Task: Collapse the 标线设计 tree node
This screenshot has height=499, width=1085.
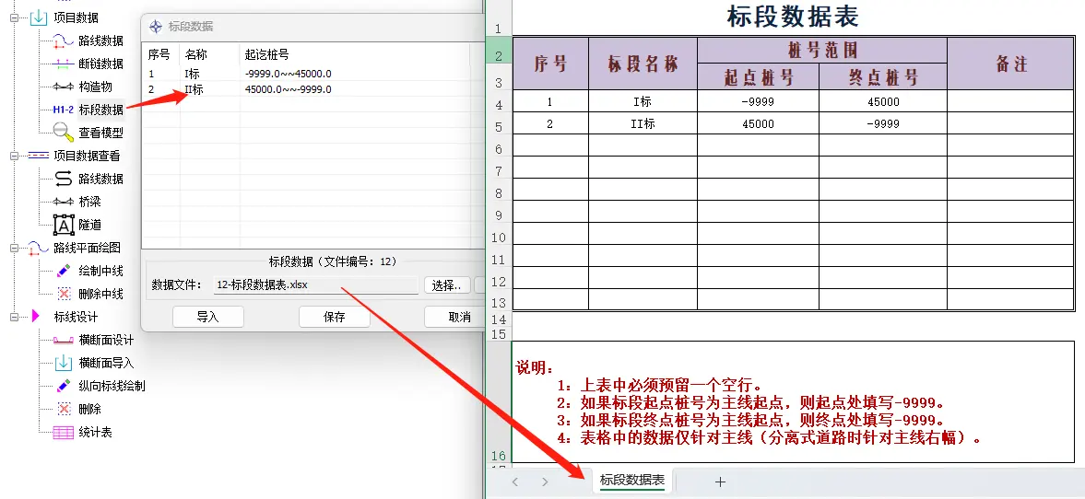Action: (16, 317)
